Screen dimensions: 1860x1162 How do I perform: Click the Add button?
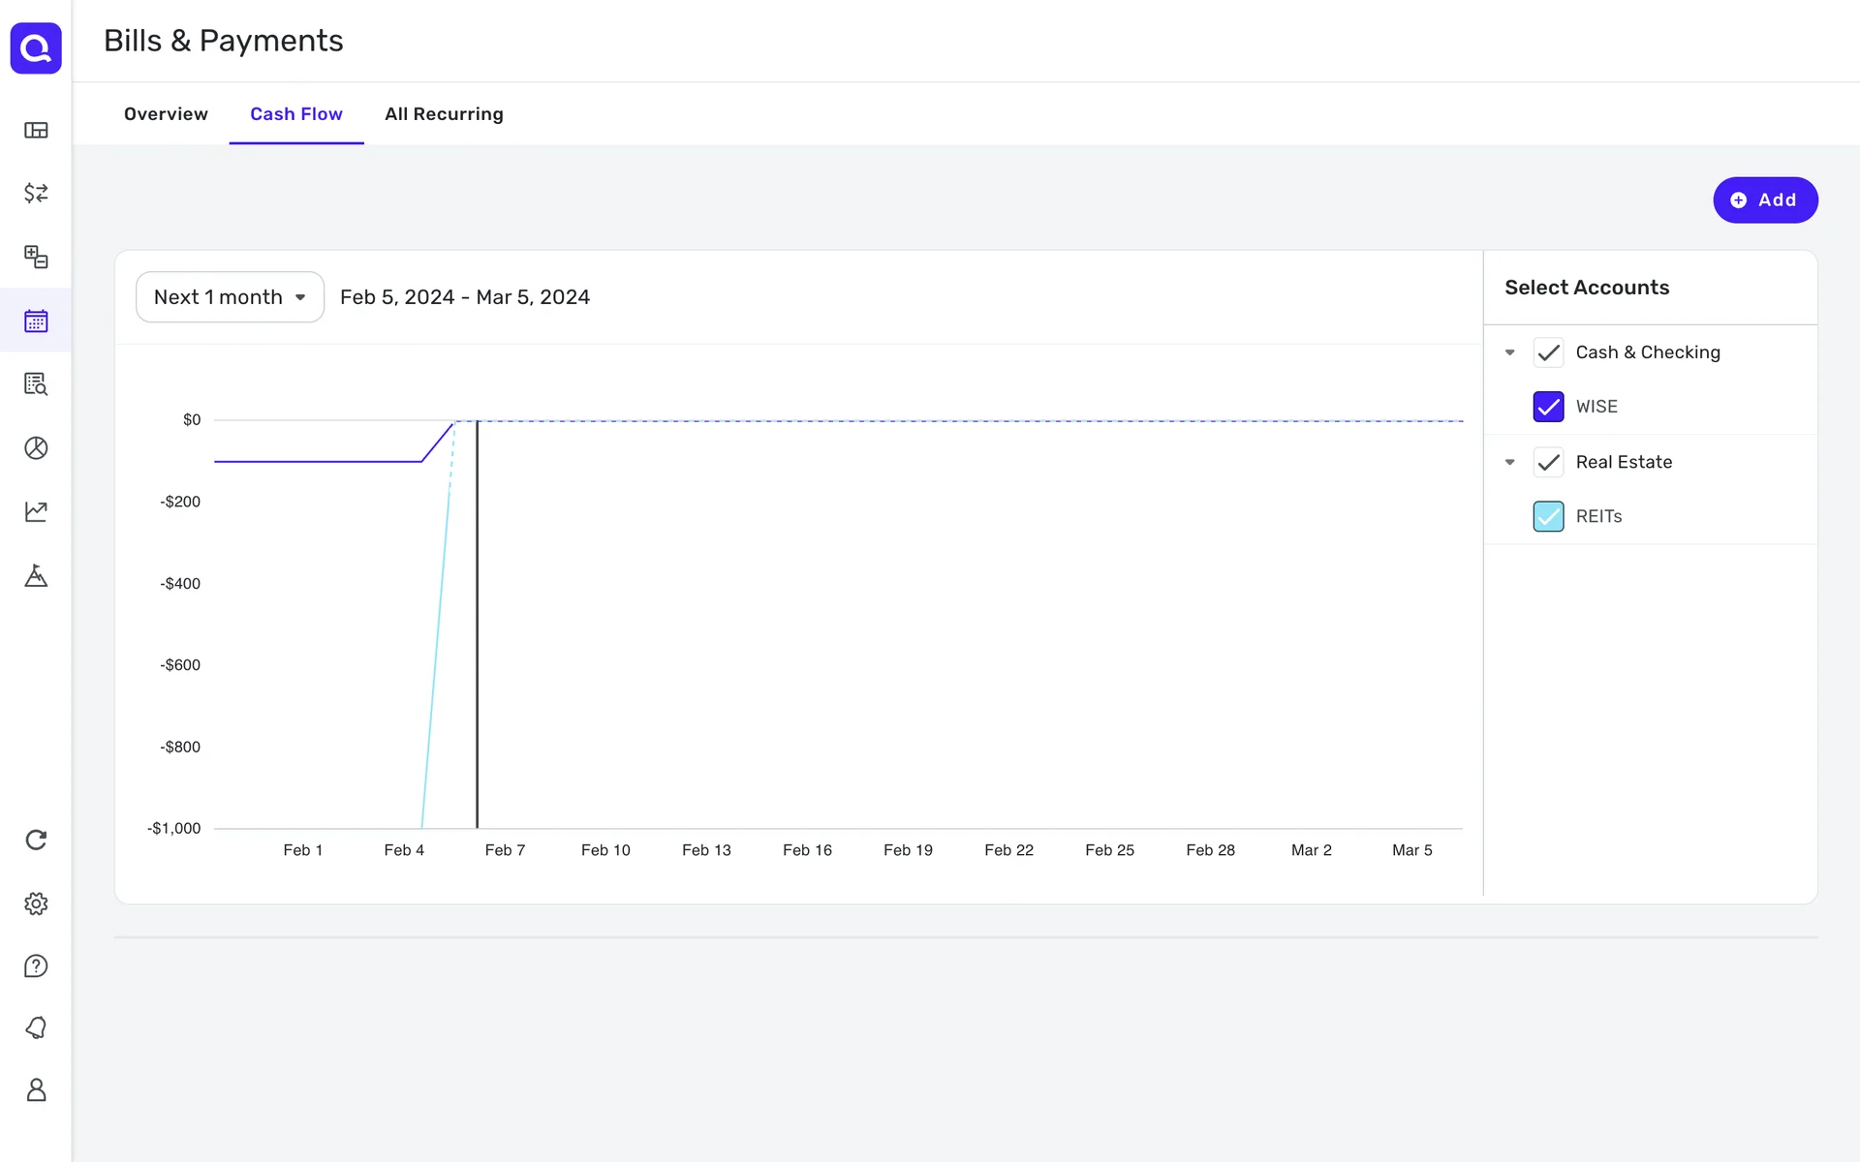(x=1764, y=200)
